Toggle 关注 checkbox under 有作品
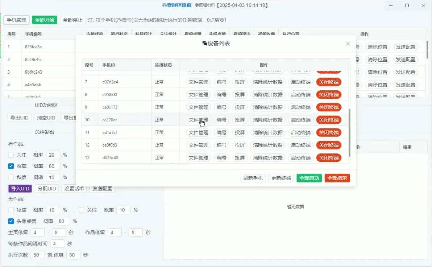 (11, 155)
